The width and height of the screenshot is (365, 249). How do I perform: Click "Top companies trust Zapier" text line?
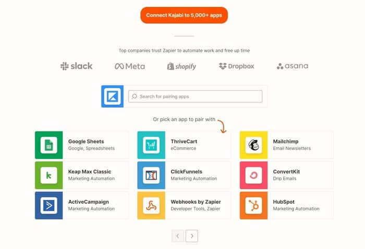[x=184, y=50]
